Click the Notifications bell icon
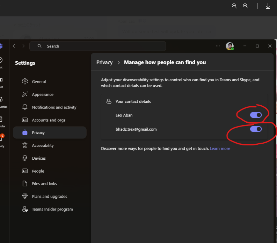Viewport: 277px width, 243px height. pyautogui.click(x=25, y=107)
